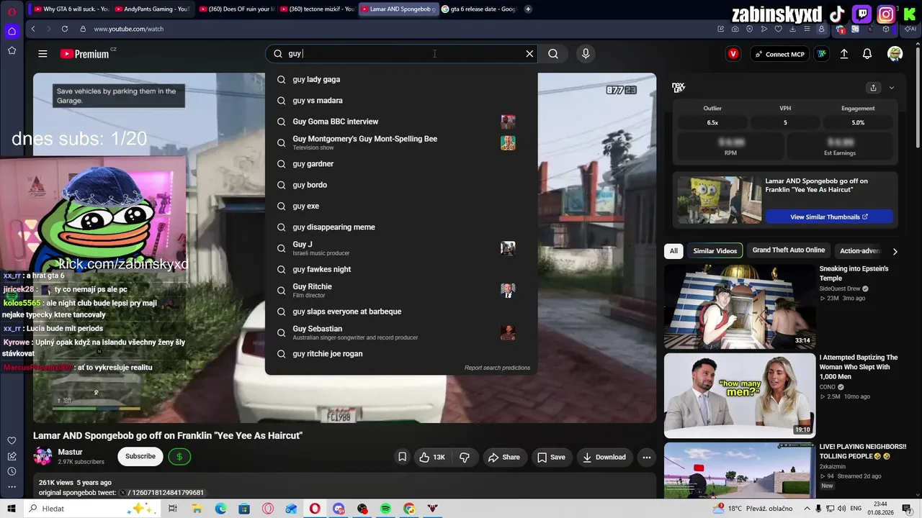This screenshot has height=518, width=922.
Task: Click the 'Report search predictions' link
Action: (x=497, y=368)
